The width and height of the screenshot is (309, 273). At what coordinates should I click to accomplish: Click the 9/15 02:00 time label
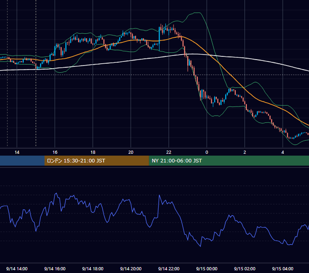pyautogui.click(x=244, y=268)
